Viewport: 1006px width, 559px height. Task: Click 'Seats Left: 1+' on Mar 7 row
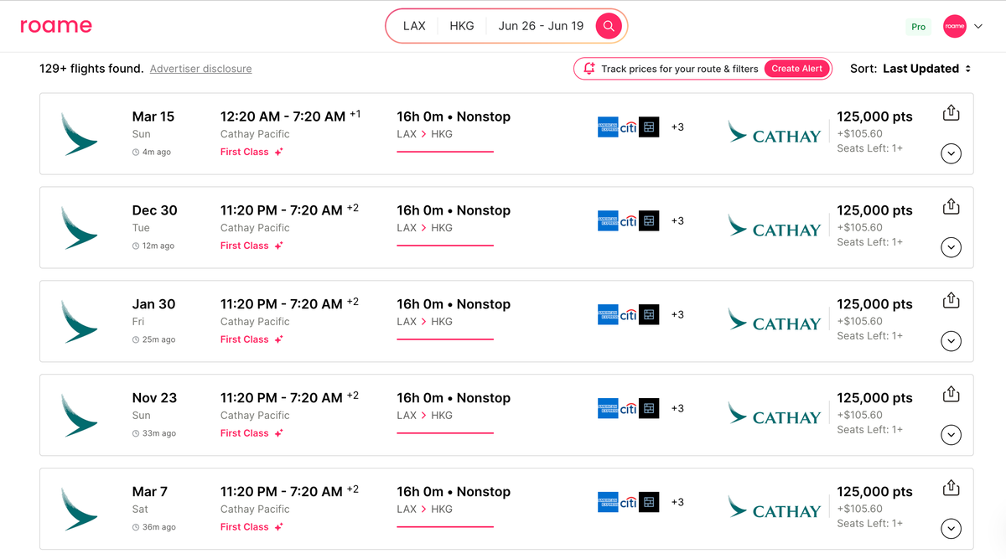(869, 523)
